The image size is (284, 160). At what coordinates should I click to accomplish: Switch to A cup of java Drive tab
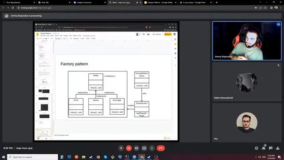[195, 3]
